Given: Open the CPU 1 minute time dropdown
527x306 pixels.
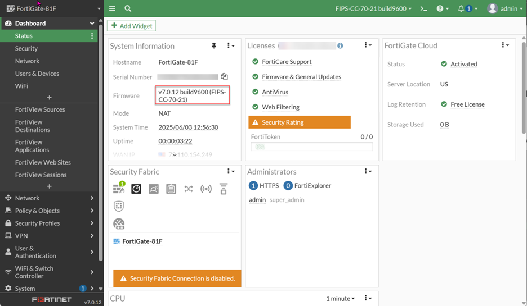Looking at the screenshot, I should click(x=340, y=299).
